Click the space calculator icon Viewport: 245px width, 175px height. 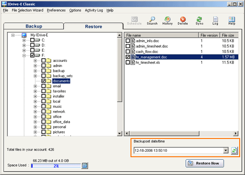(85, 166)
